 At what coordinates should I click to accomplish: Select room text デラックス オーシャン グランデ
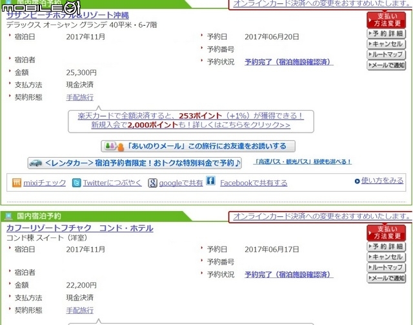pyautogui.click(x=57, y=25)
